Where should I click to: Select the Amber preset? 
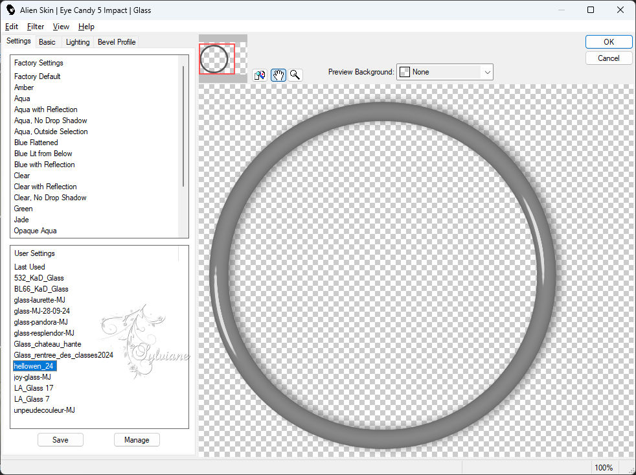24,87
